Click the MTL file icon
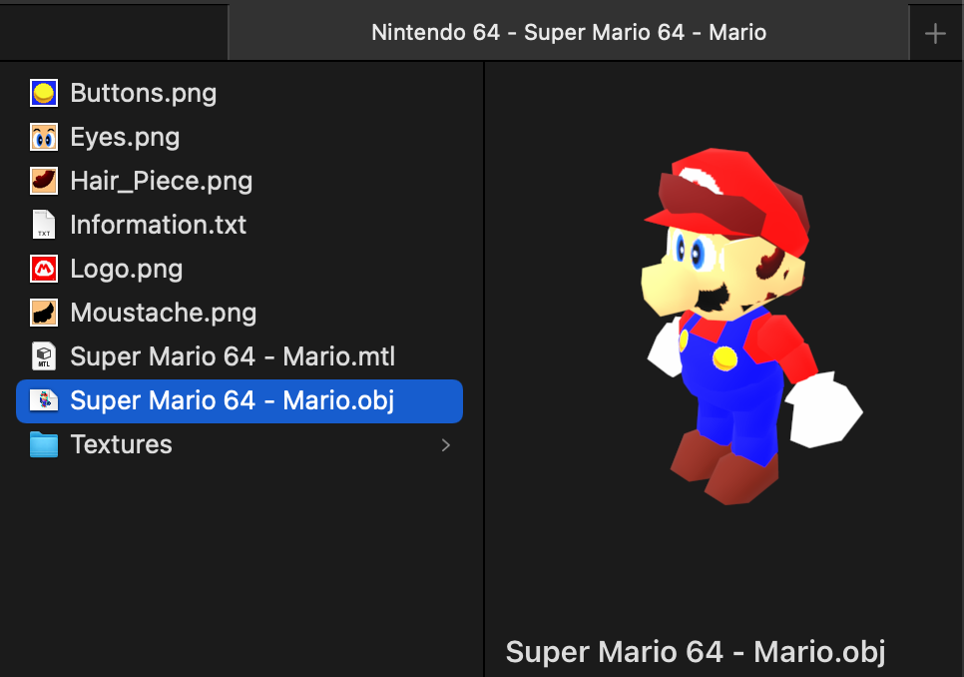The width and height of the screenshot is (964, 677). pyautogui.click(x=44, y=356)
